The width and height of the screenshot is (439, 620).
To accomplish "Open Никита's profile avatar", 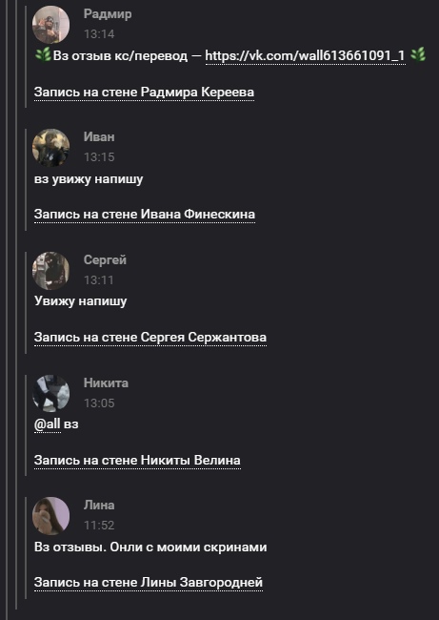I will point(50,393).
